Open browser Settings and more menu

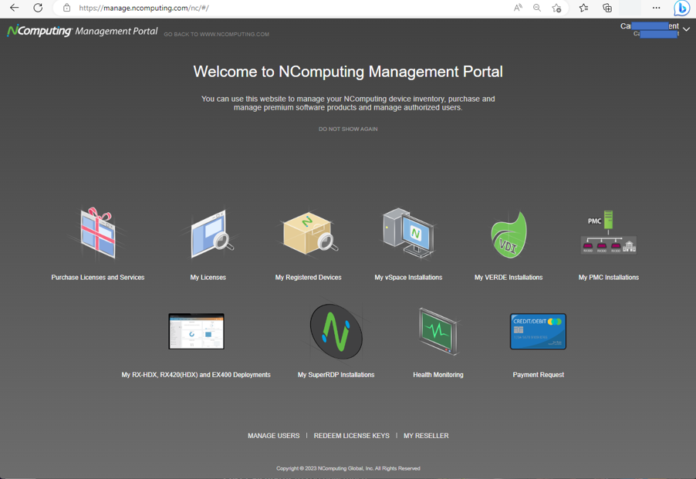(x=656, y=8)
